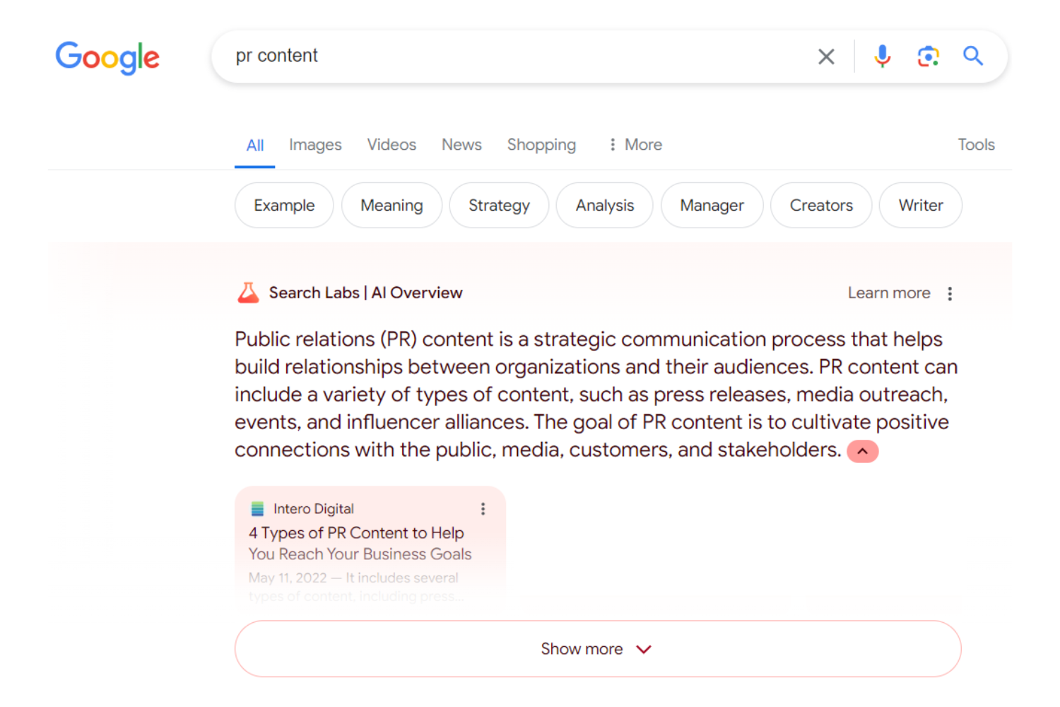The height and width of the screenshot is (707, 1060).
Task: Select the Meaning filter chip
Action: point(391,205)
